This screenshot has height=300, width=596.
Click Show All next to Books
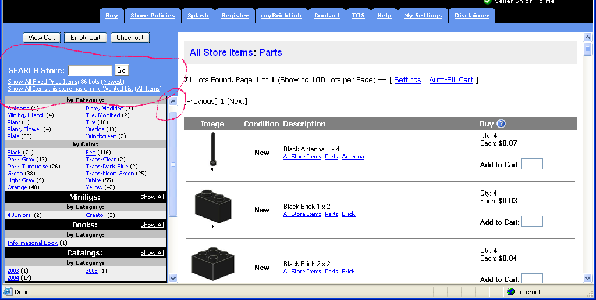pos(152,225)
